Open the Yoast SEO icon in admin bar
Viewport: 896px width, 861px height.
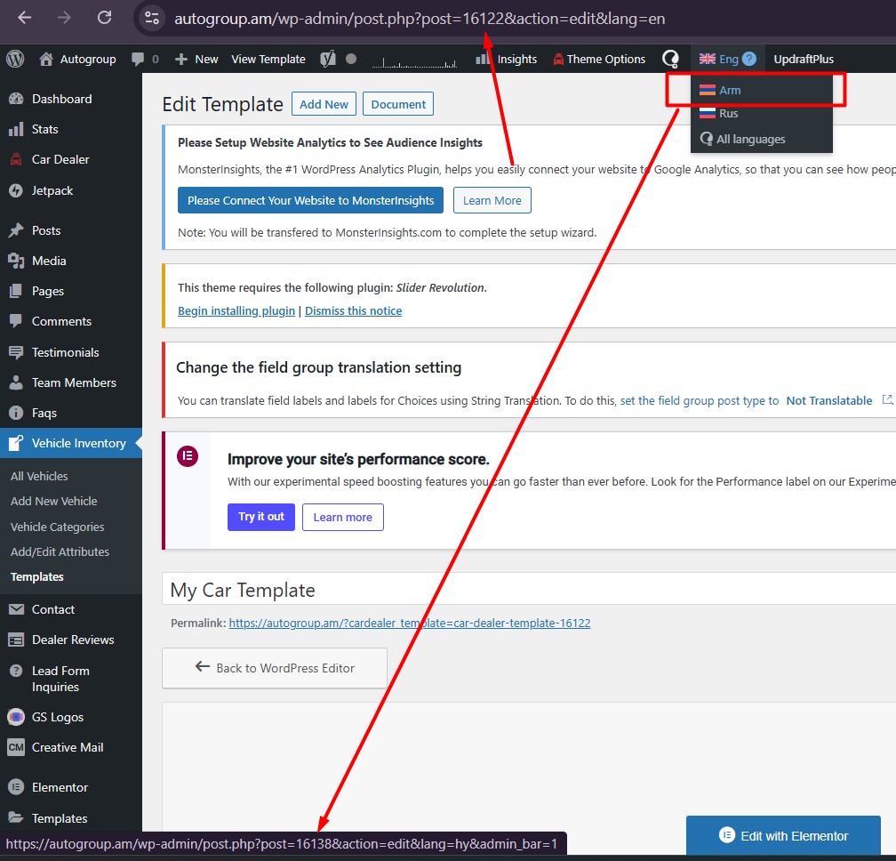click(x=328, y=59)
